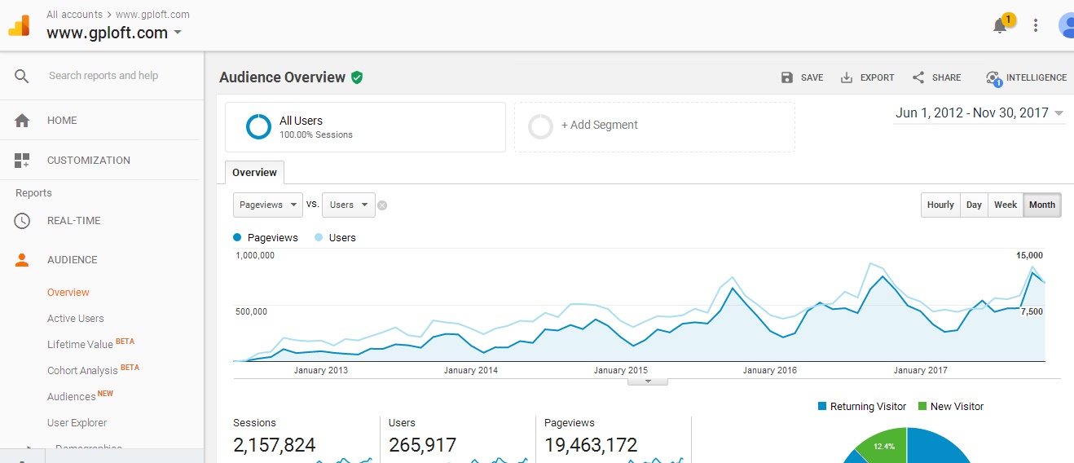This screenshot has width=1074, height=463.
Task: Remove the Users comparison metric
Action: [x=382, y=205]
